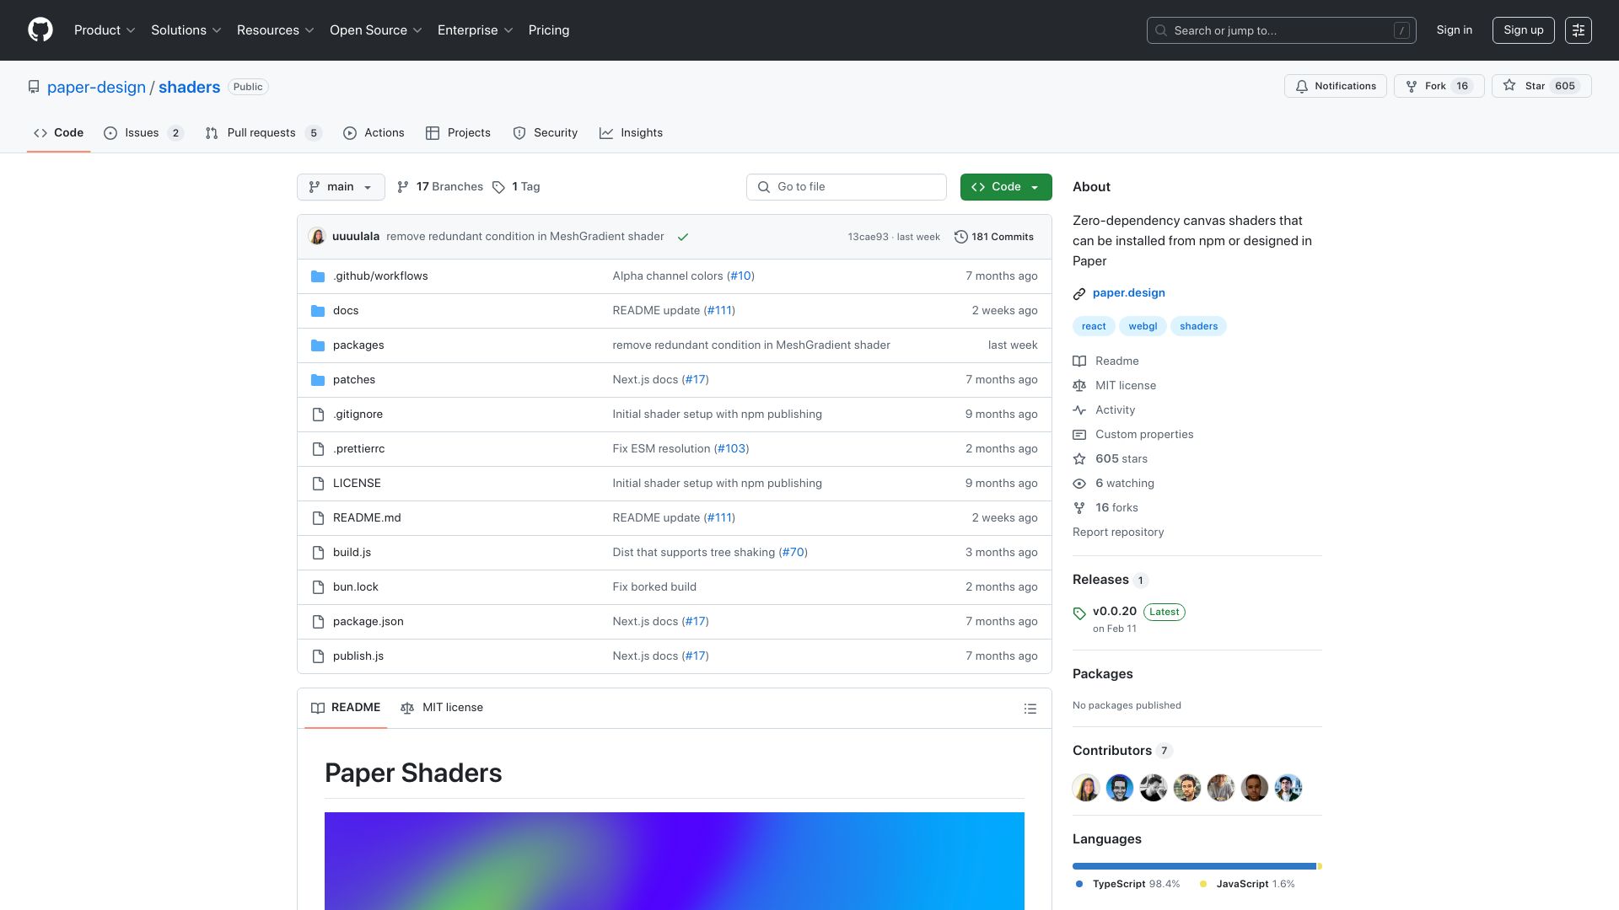Expand the Enterprise menu

click(476, 30)
